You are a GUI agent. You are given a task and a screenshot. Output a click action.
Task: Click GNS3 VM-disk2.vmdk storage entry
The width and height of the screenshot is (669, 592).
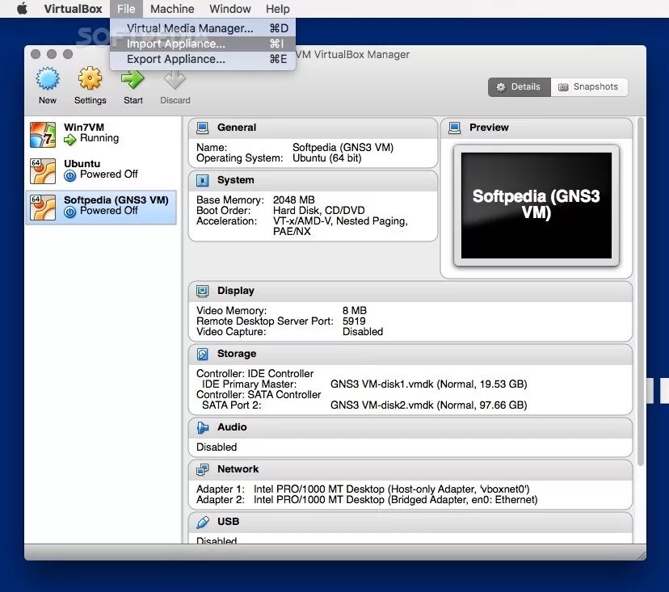click(x=428, y=405)
